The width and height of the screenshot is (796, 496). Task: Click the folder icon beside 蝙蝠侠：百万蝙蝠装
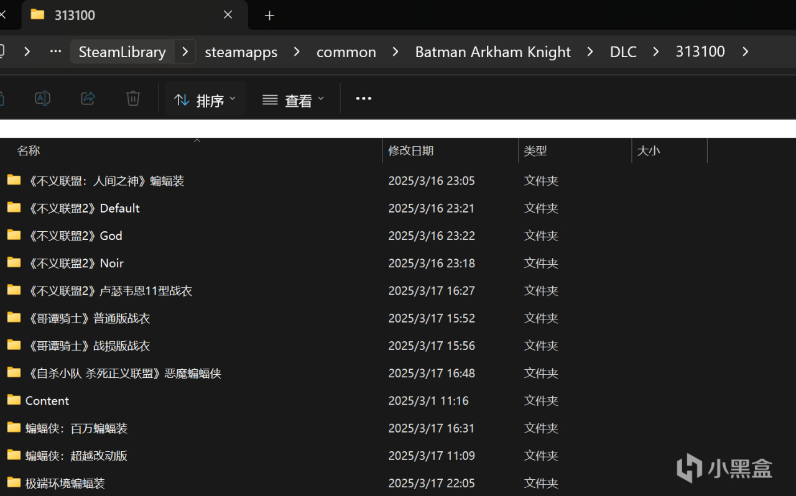click(x=14, y=428)
